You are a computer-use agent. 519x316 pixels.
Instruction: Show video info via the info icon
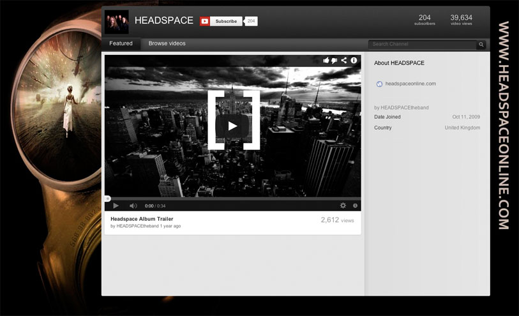pyautogui.click(x=354, y=61)
